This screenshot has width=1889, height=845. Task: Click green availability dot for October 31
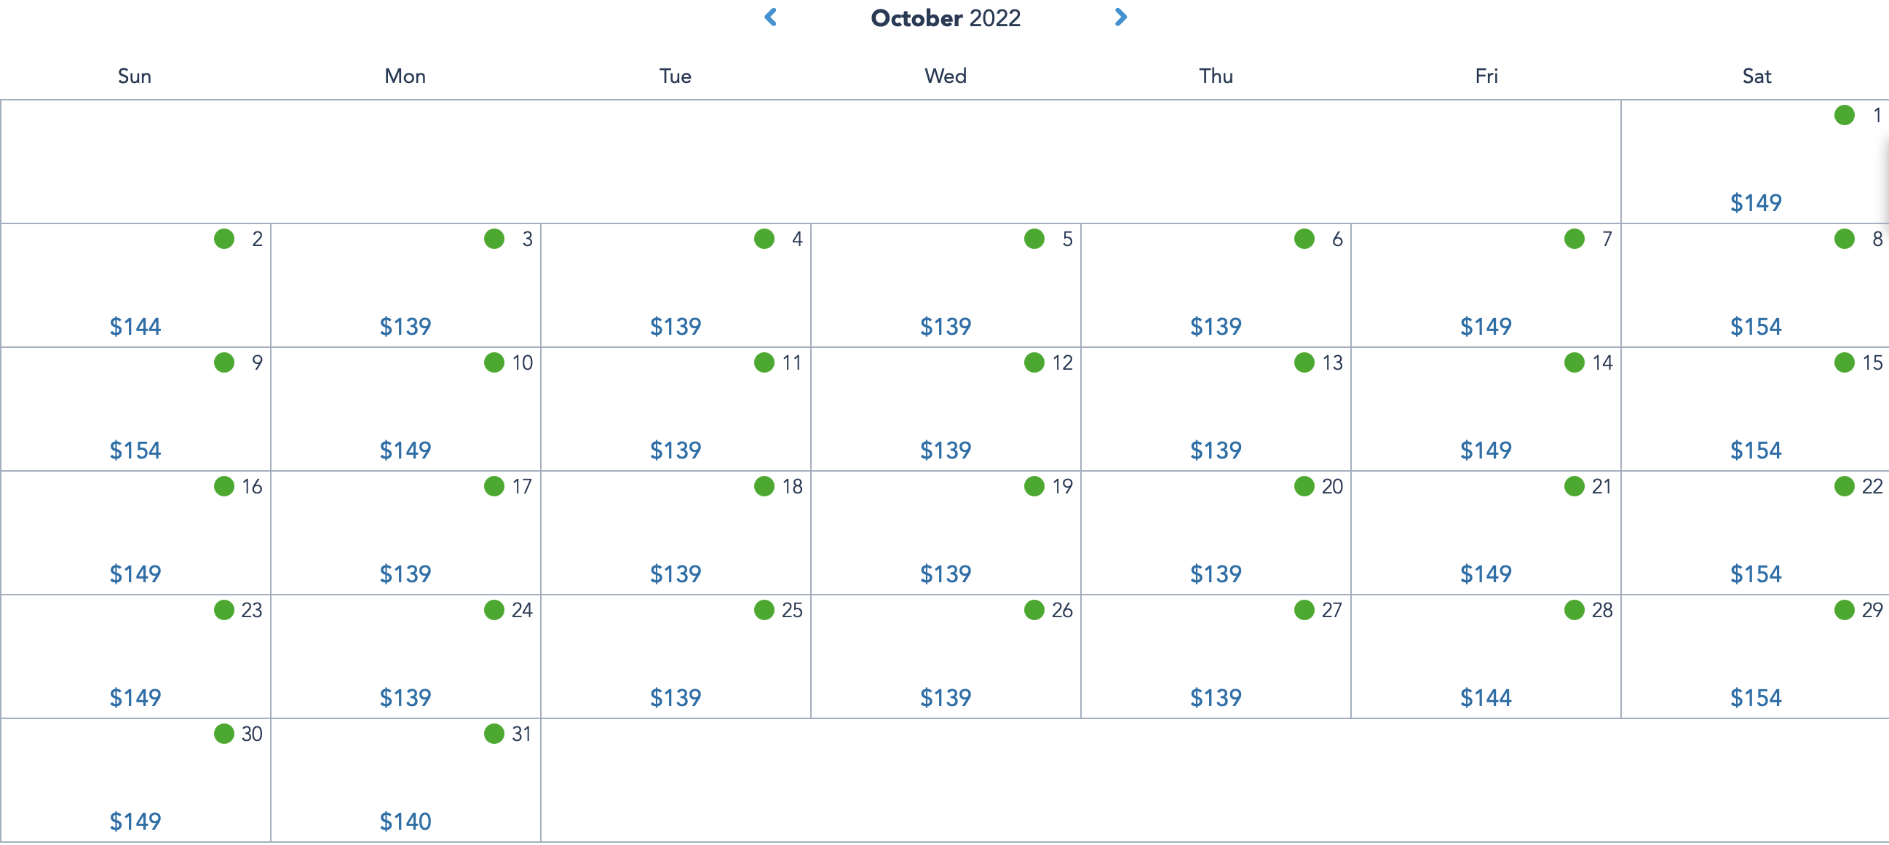(494, 734)
